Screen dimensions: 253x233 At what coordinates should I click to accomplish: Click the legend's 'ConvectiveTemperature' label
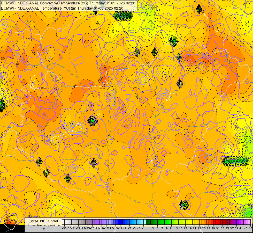[43, 225]
